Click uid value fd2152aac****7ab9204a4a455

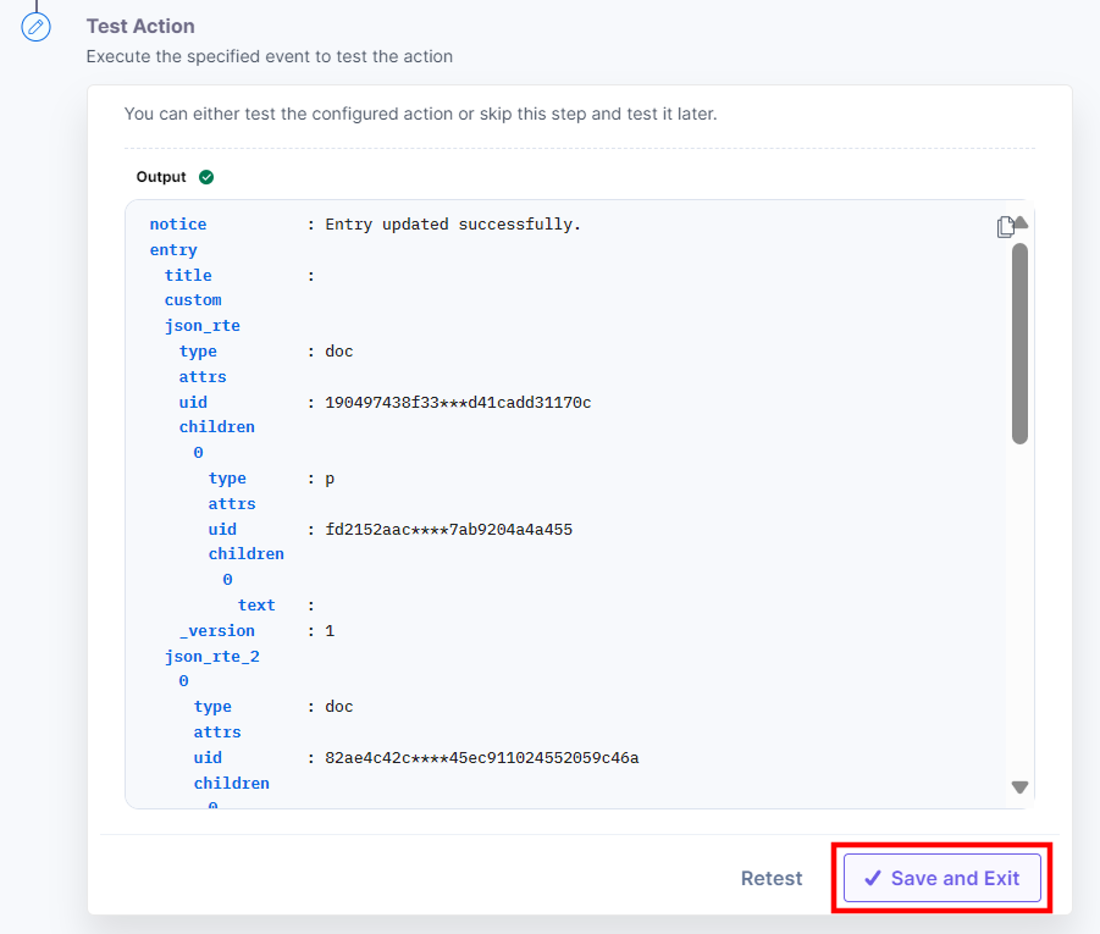click(x=449, y=529)
